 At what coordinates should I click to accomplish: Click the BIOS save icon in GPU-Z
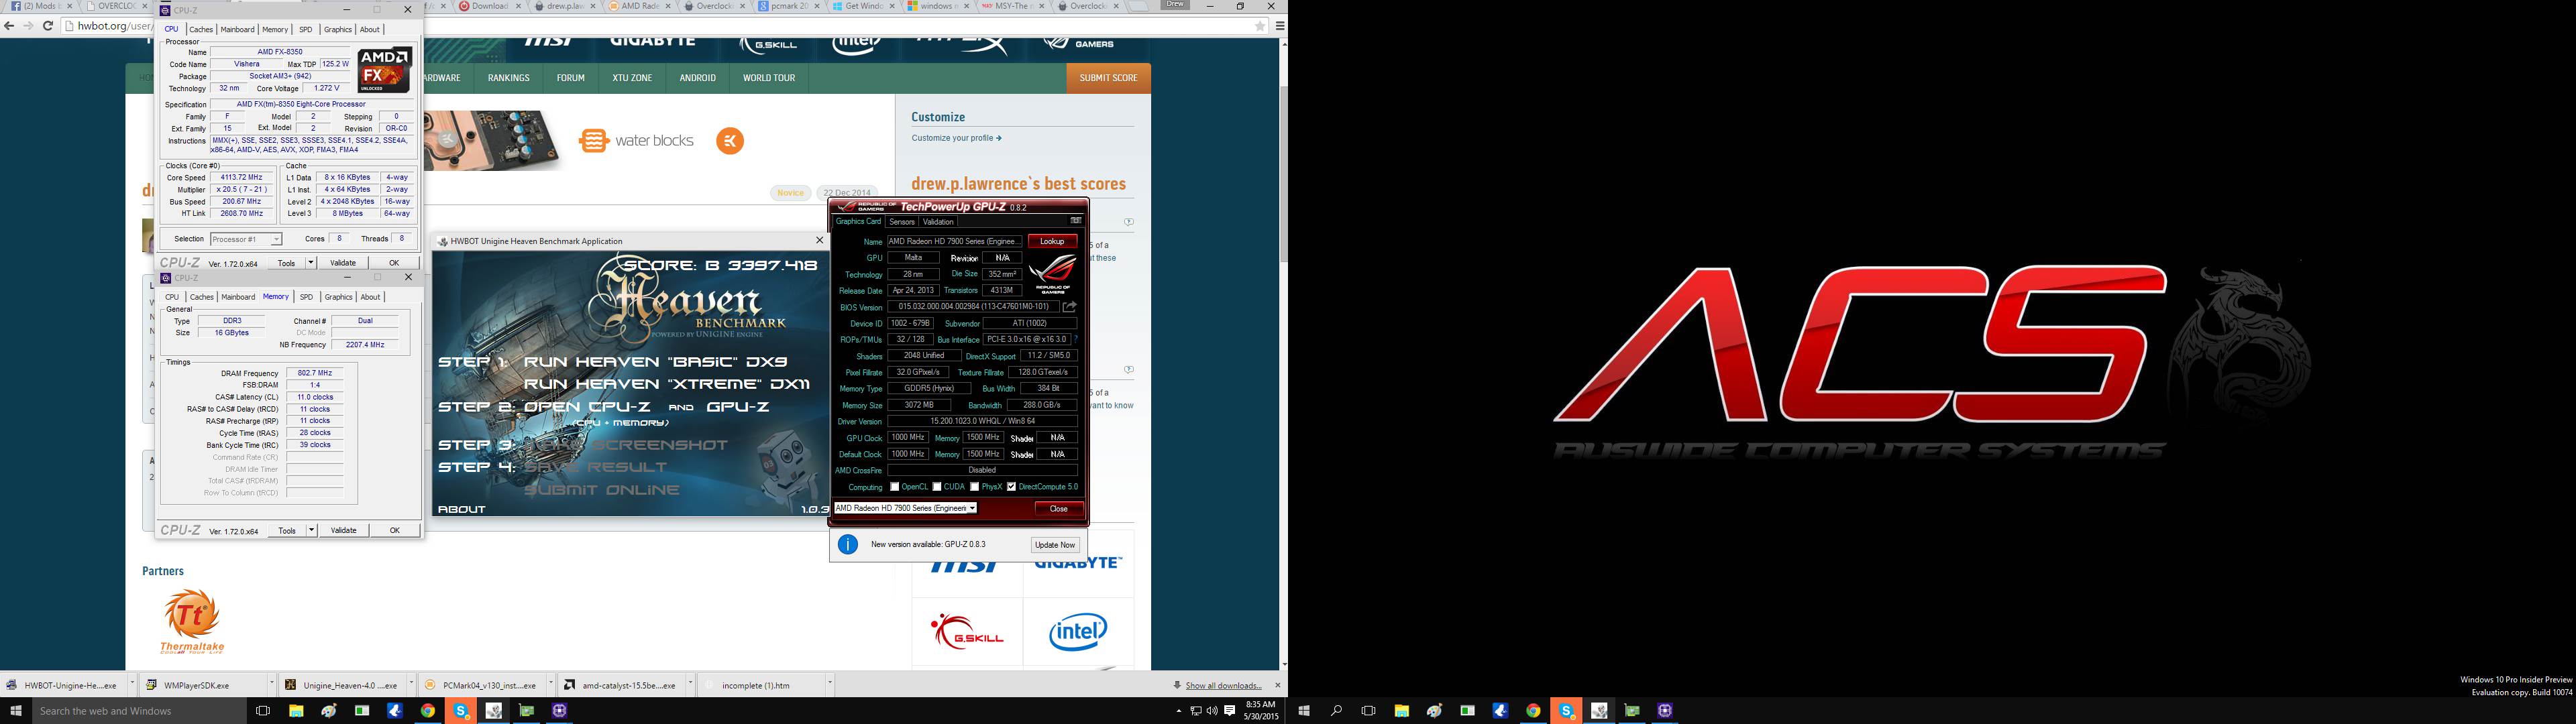[1069, 307]
